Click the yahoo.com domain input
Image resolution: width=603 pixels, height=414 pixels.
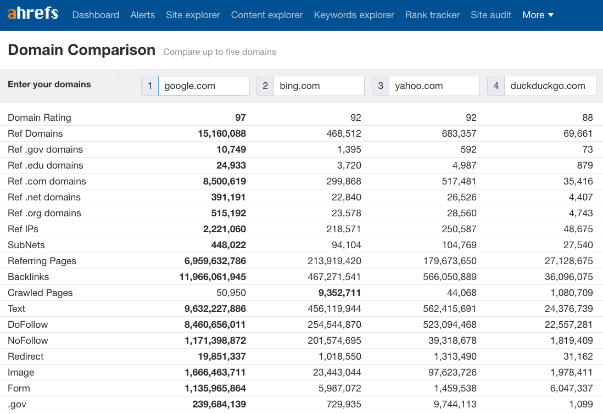click(434, 86)
